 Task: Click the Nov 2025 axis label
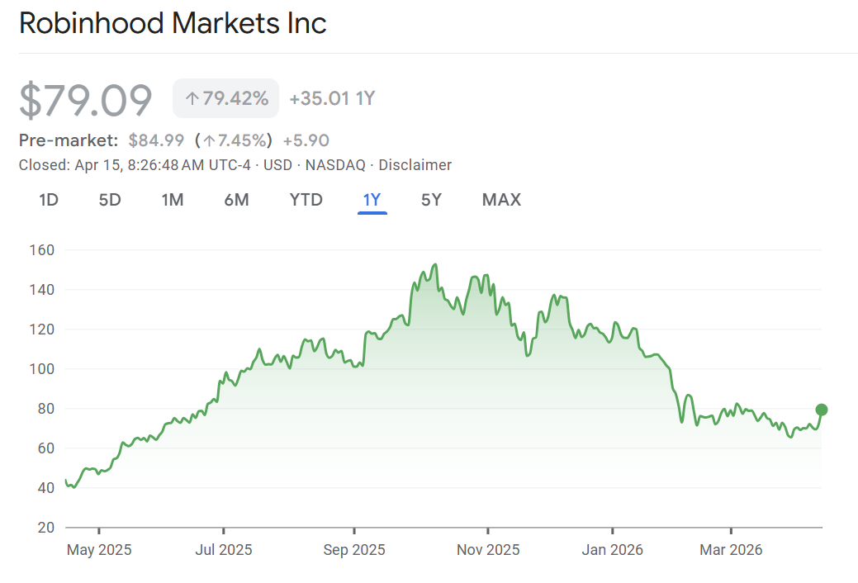[x=488, y=550]
